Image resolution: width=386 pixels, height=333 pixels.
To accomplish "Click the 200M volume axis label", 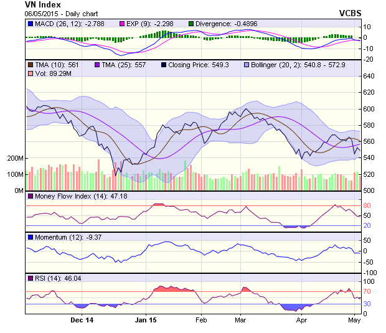I will [15, 159].
